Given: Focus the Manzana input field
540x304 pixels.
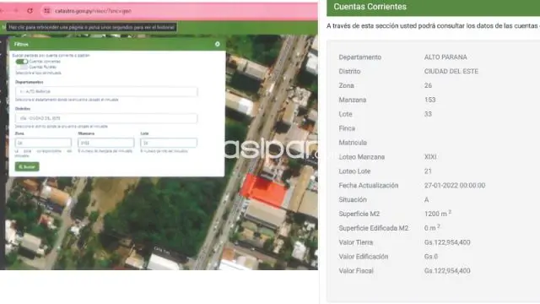Looking at the screenshot, I should pos(106,143).
